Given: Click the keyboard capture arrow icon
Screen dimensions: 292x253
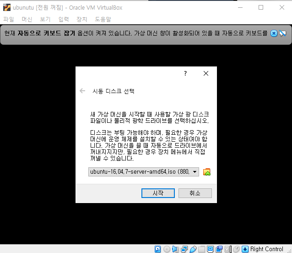Looking at the screenshot, I should click(x=245, y=249).
